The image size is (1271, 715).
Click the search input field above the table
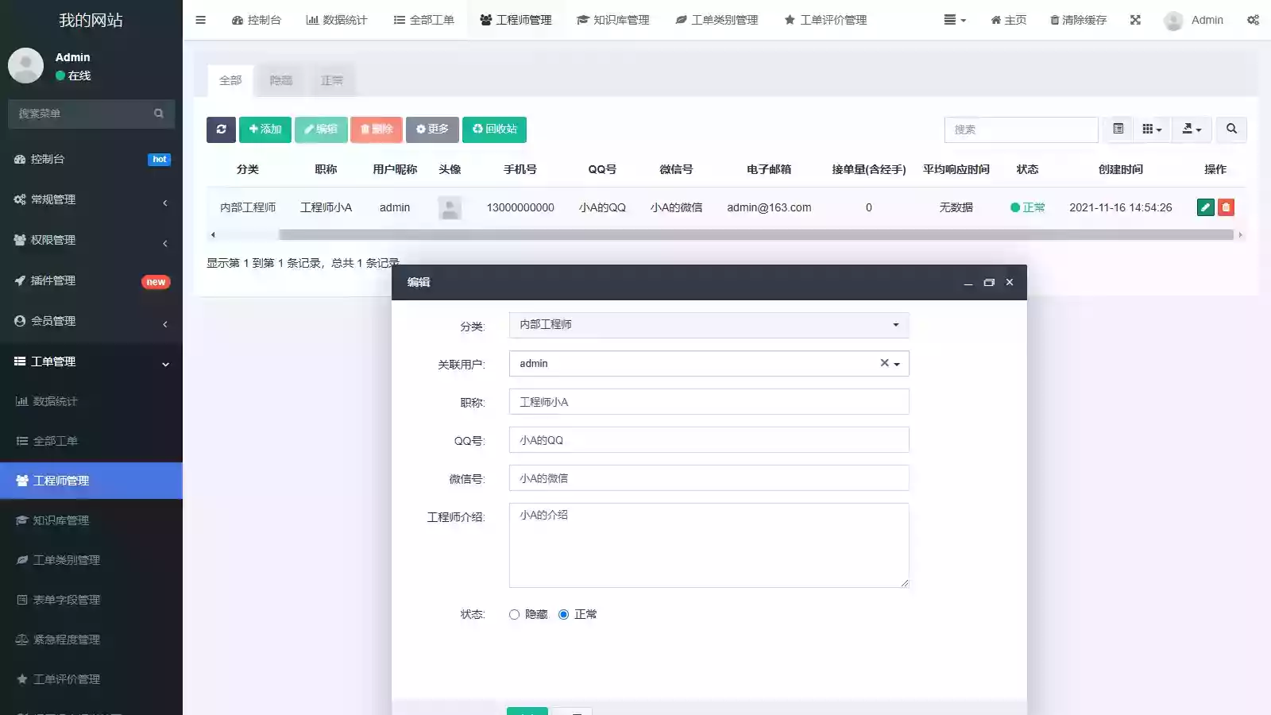(x=1021, y=129)
